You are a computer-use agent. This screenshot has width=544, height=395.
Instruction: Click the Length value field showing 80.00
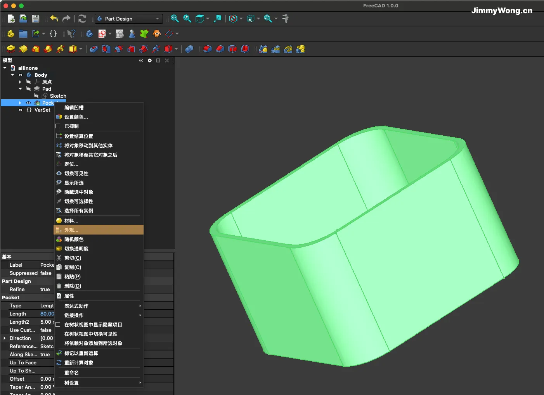point(47,314)
